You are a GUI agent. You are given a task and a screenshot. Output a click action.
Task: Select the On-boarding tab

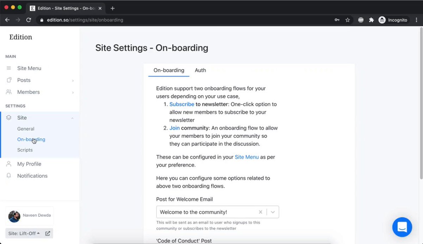[x=169, y=70]
